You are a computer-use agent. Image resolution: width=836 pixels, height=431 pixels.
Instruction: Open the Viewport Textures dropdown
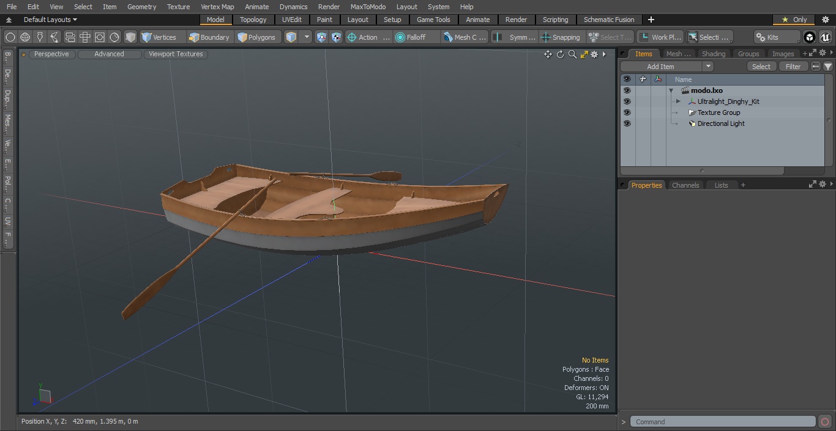tap(176, 54)
